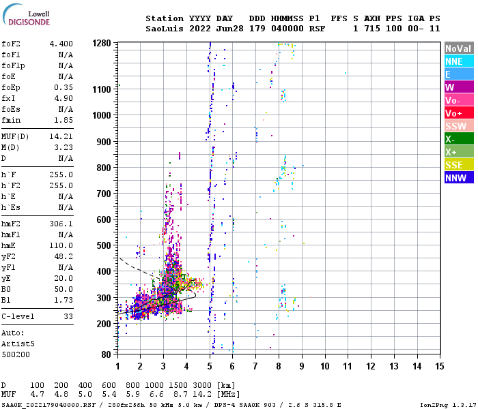Click the hmF2 value 306.1
Screen dimensions: 478x409
pos(61,224)
